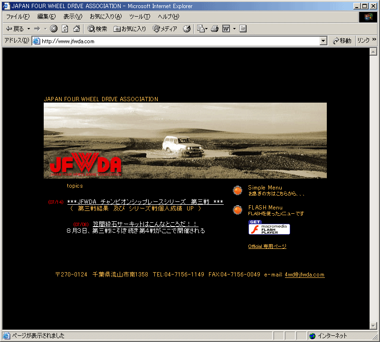Open the ツール(T) menu

coord(140,17)
